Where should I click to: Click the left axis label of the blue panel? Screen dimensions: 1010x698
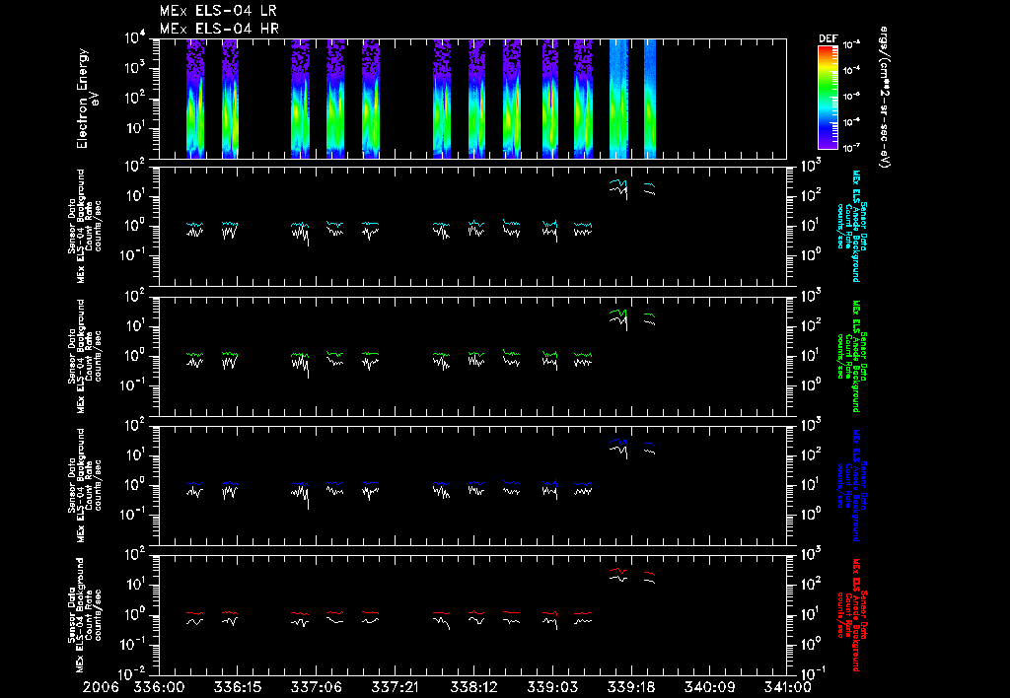(85, 485)
